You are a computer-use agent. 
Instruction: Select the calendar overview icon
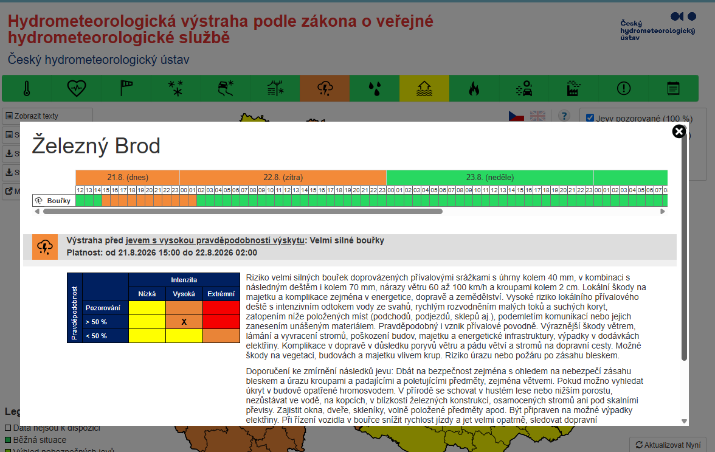pyautogui.click(x=673, y=88)
